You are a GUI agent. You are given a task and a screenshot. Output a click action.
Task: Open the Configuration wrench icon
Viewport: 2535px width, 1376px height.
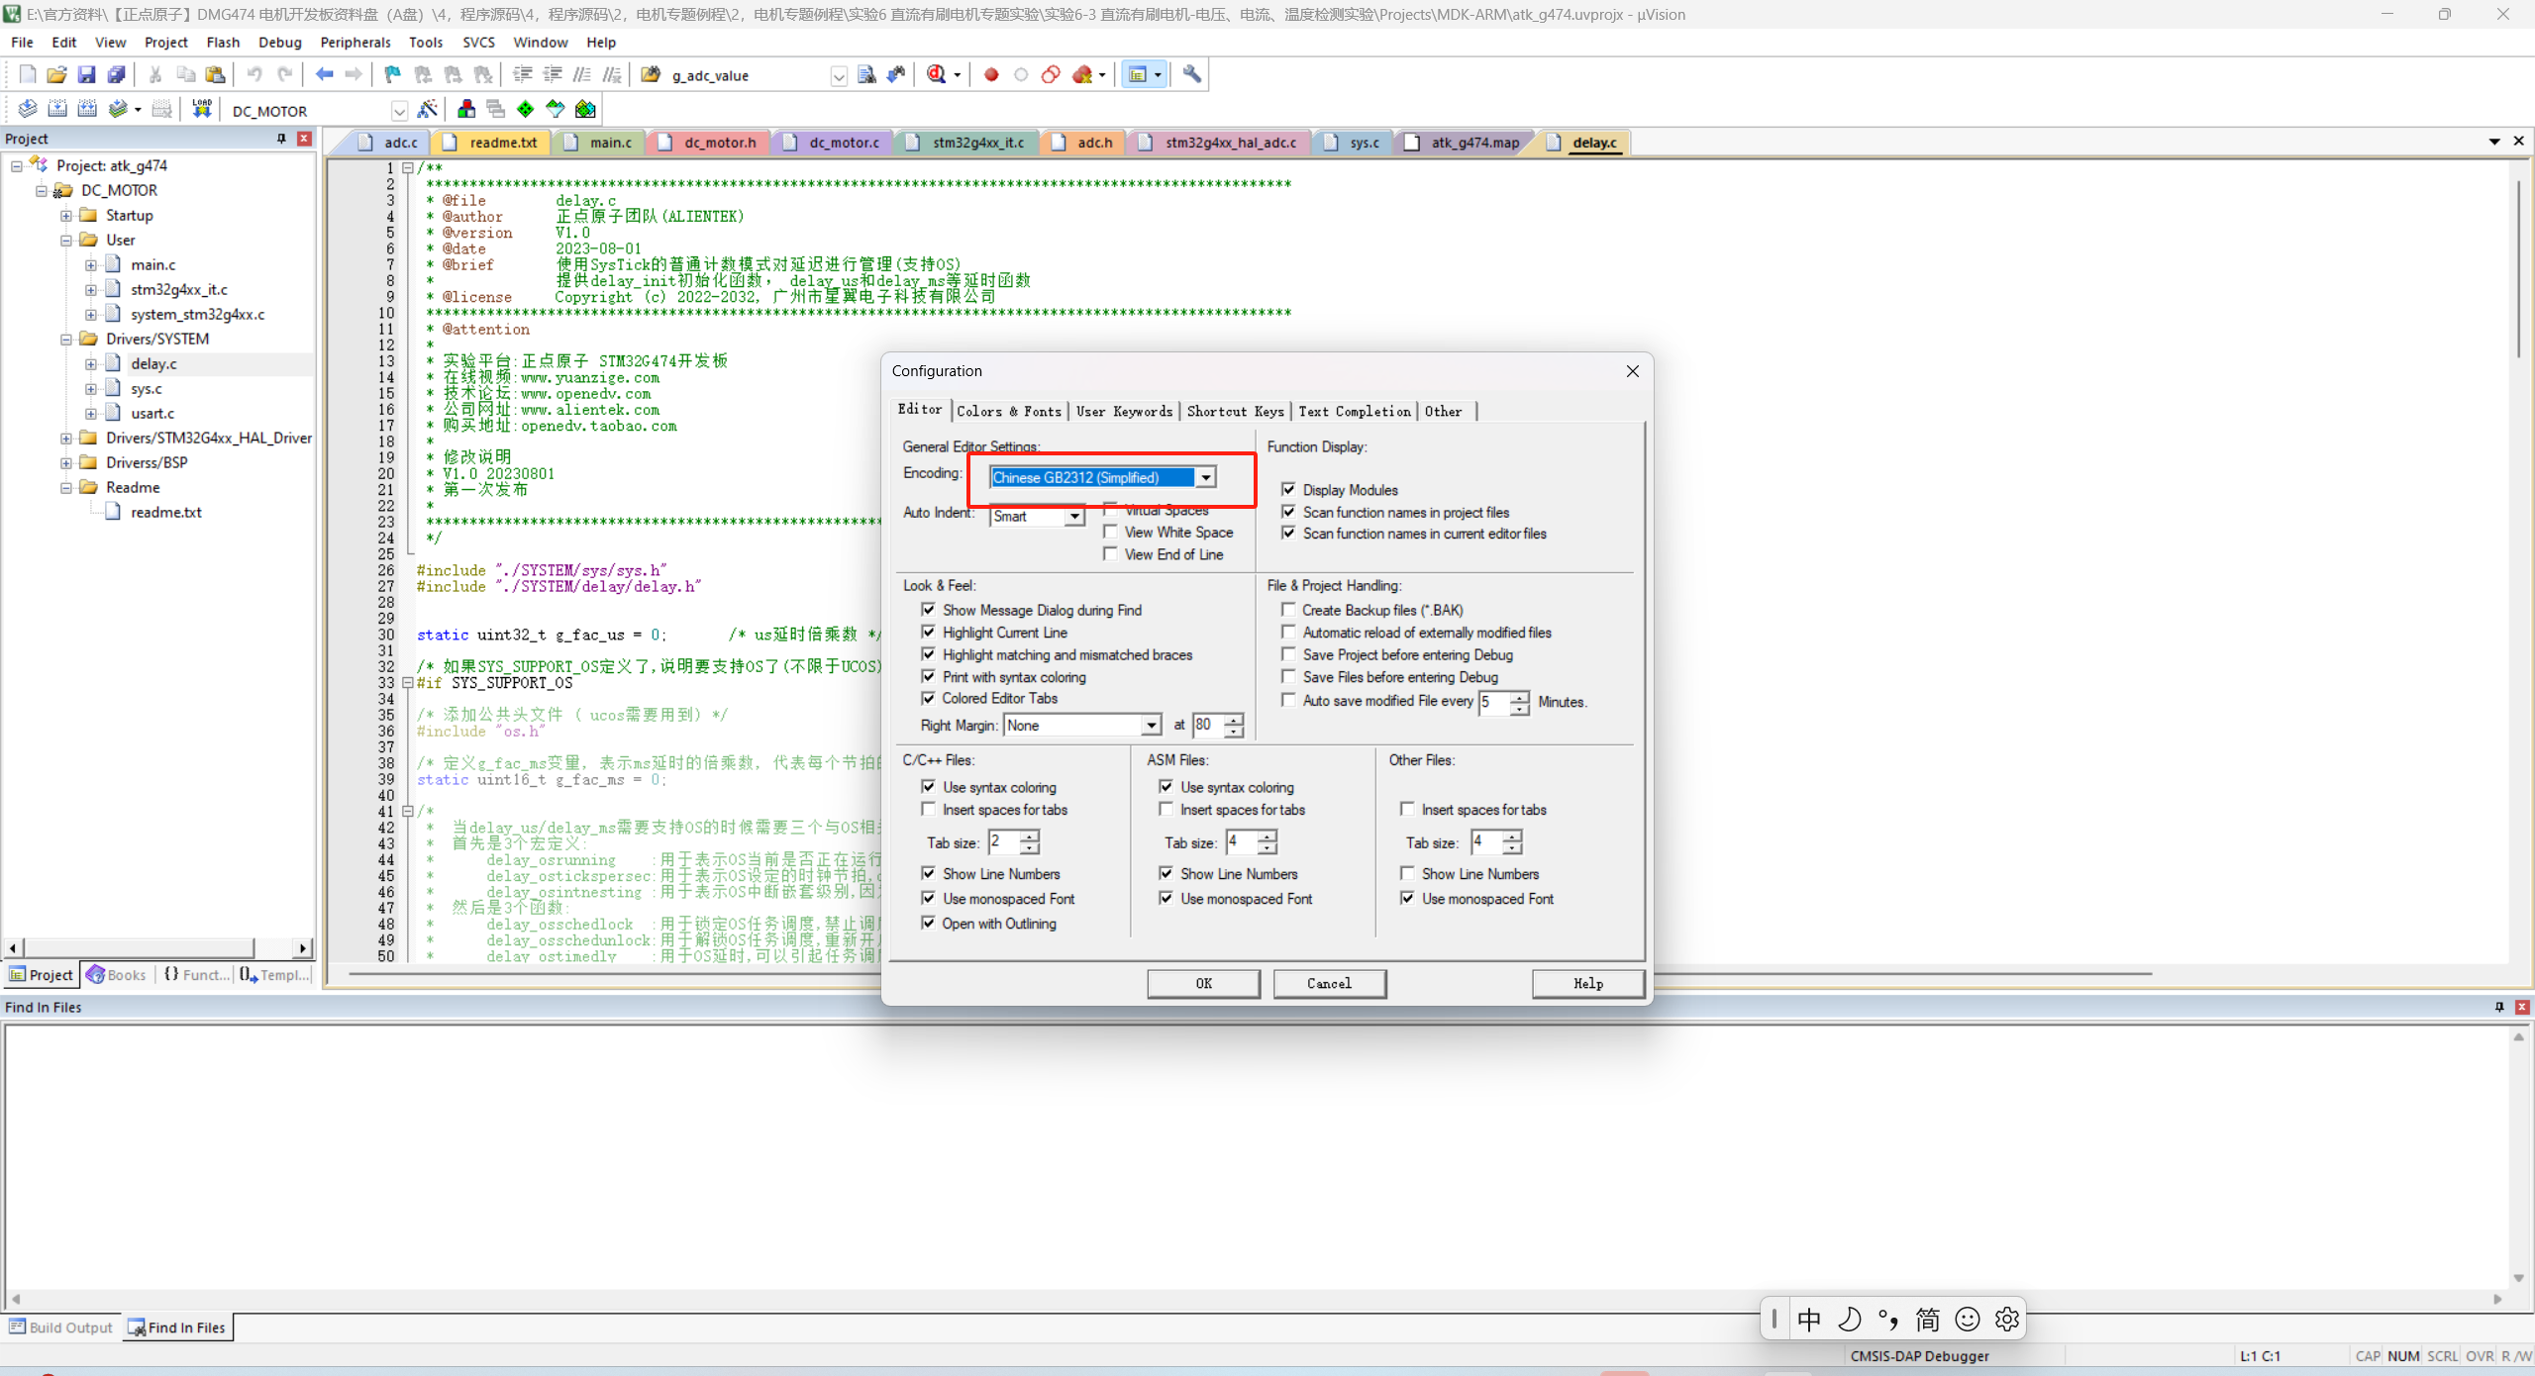1192,74
